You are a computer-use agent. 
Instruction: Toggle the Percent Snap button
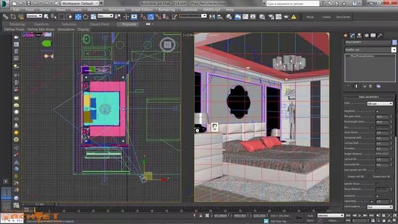click(x=159, y=17)
